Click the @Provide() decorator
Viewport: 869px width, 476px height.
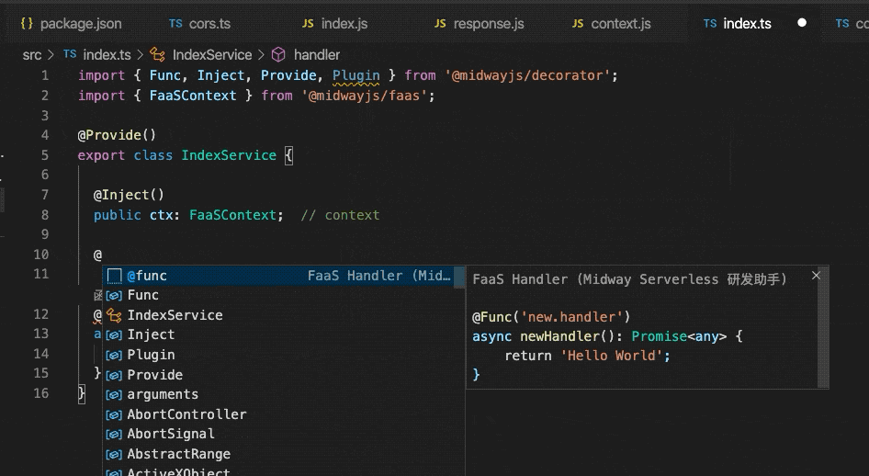(x=117, y=135)
